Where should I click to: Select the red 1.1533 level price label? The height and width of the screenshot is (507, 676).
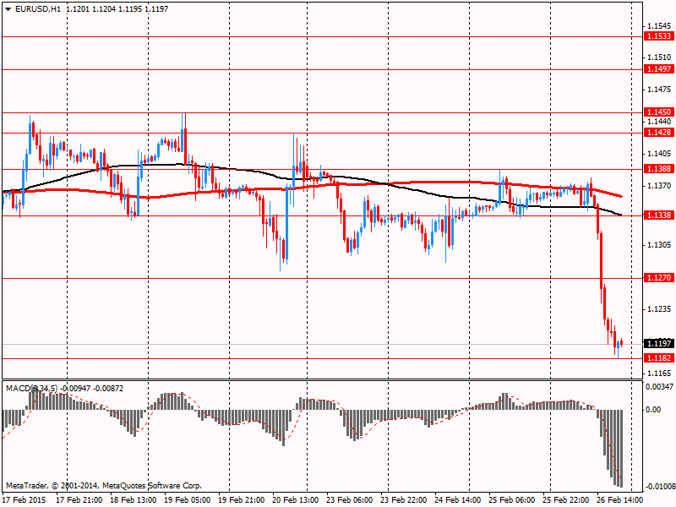pyautogui.click(x=658, y=36)
